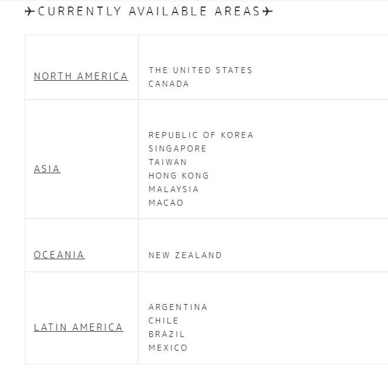The width and height of the screenshot is (388, 373).
Task: Select the Singapore entry
Action: [177, 148]
